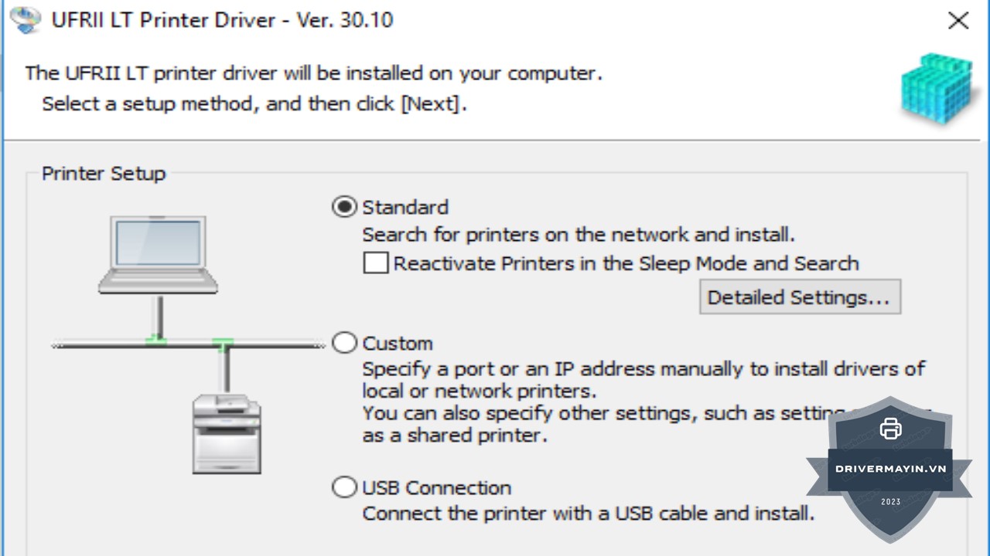Click "Connect the printer with a USB cable" text
This screenshot has height=556, width=990.
coord(588,513)
